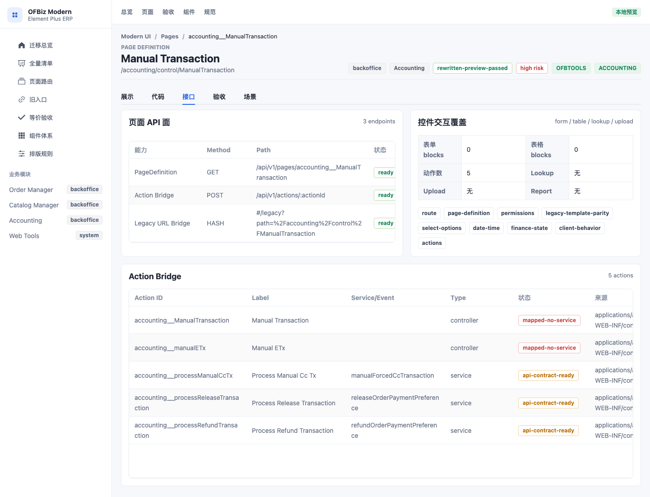The image size is (650, 497).
Task: Click the actions tag
Action: click(432, 243)
